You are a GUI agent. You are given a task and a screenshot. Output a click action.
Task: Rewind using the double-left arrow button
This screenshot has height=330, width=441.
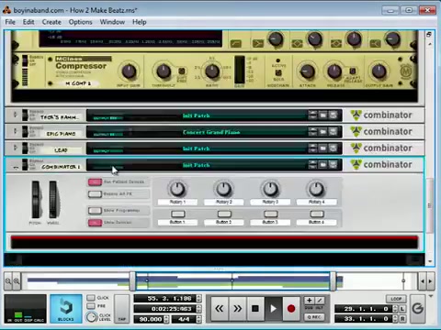(220, 309)
